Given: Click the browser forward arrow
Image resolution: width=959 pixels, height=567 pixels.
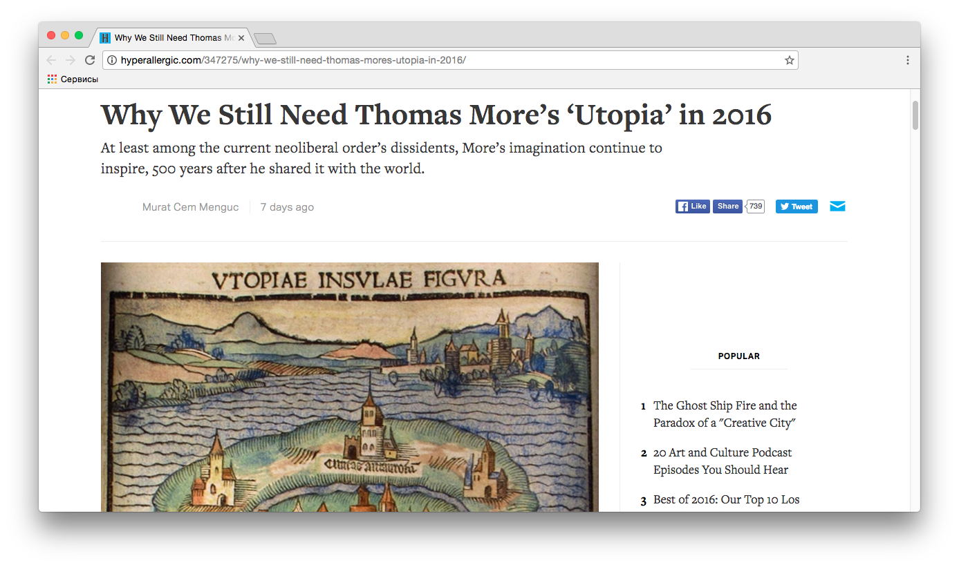Looking at the screenshot, I should click(x=70, y=60).
